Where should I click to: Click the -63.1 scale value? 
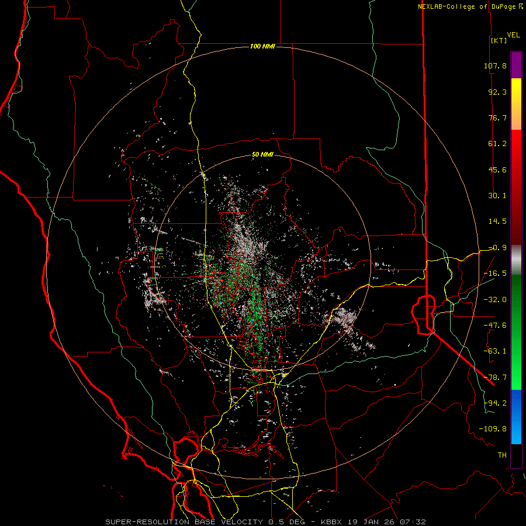495,351
